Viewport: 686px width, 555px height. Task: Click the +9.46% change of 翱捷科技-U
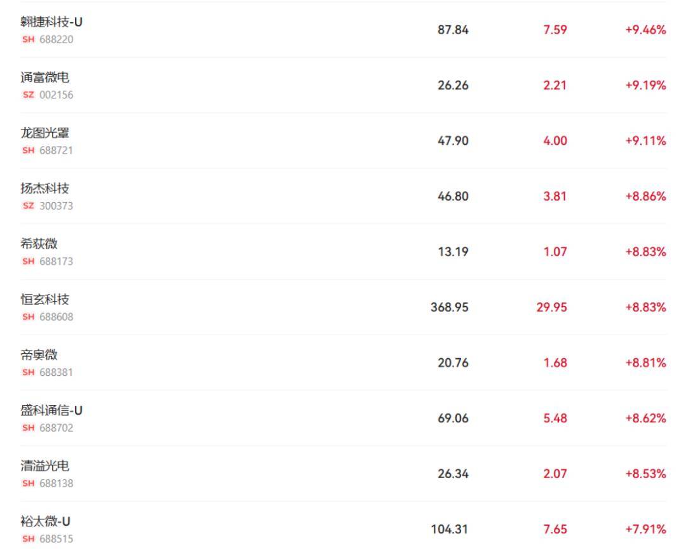646,30
